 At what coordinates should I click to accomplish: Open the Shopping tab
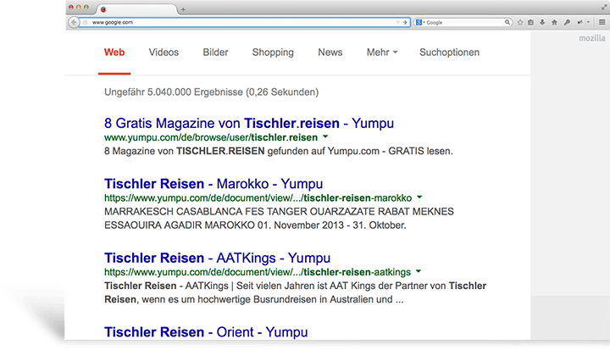pyautogui.click(x=273, y=53)
